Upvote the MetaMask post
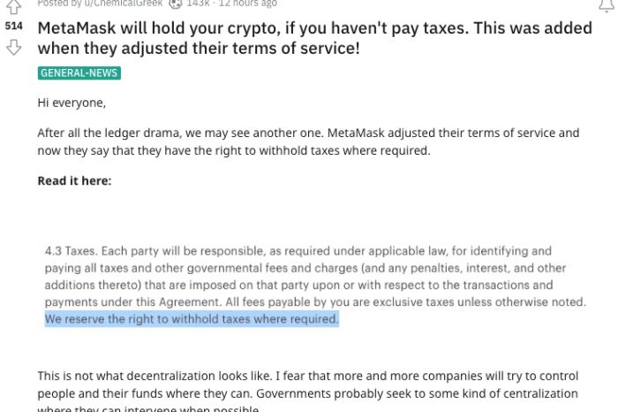The image size is (618, 412). click(14, 6)
